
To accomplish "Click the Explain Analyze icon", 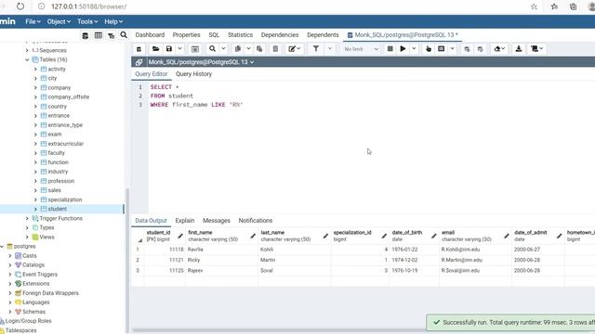I will [x=442, y=49].
